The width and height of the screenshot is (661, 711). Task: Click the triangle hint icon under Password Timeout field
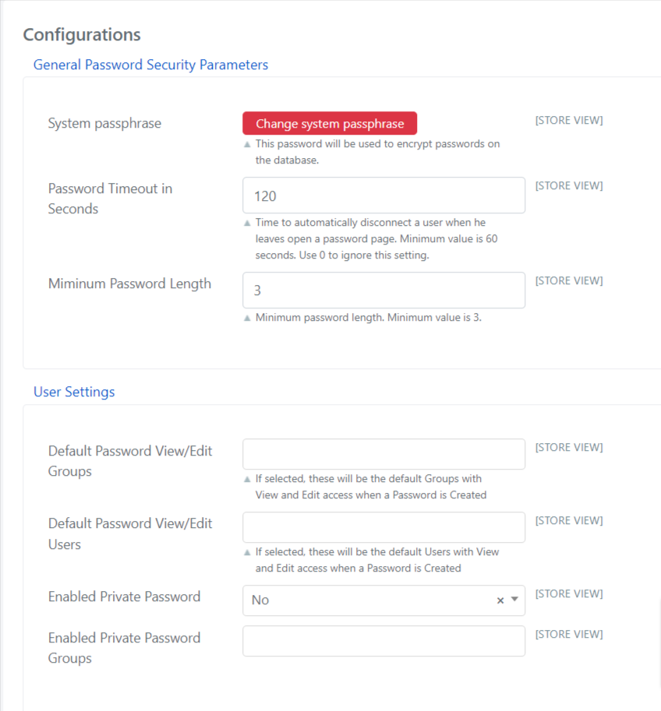tap(247, 223)
